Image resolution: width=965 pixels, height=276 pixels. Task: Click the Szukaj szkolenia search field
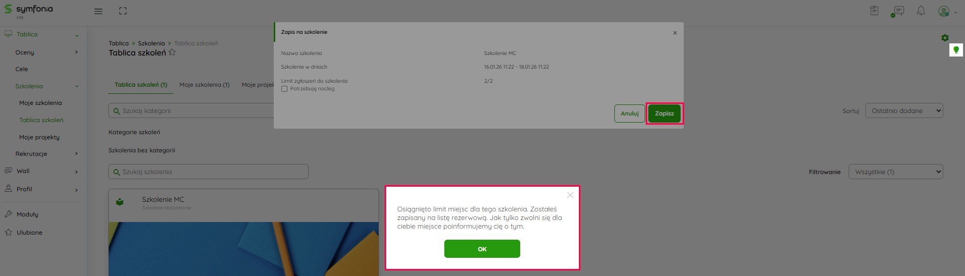tap(208, 172)
